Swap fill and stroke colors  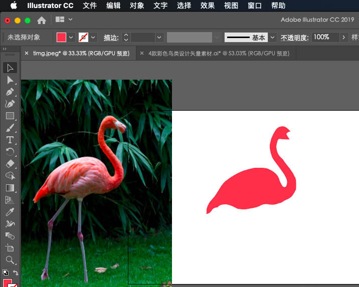coord(16,273)
